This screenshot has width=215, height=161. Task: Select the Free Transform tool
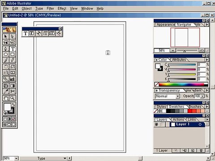pos(13,72)
